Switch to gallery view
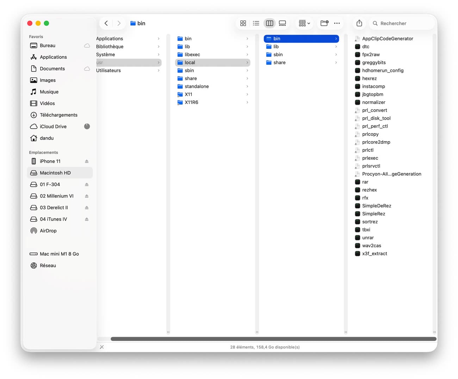 click(x=283, y=23)
